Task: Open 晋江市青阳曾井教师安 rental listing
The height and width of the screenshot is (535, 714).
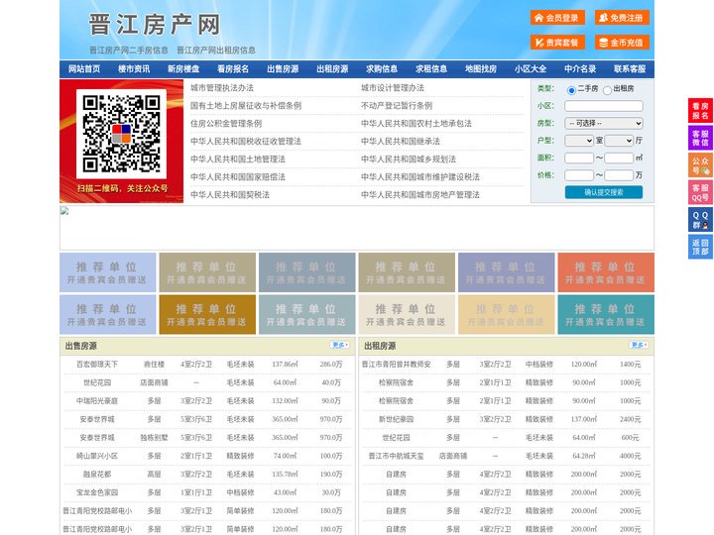Action: click(x=396, y=365)
